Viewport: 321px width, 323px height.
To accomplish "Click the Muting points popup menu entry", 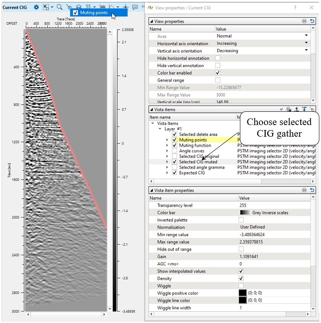I will click(x=94, y=13).
